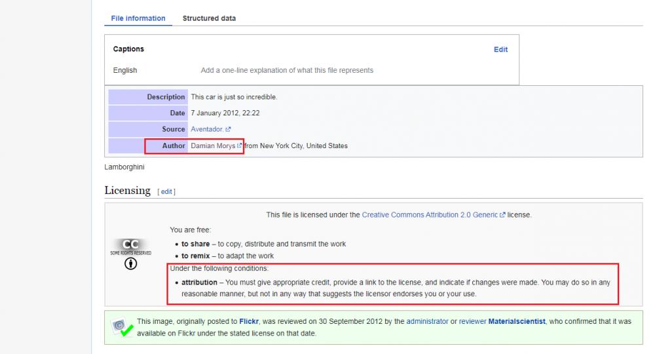Click external link icon after 2.0 Generic
This screenshot has height=354, width=655.
[x=502, y=215]
